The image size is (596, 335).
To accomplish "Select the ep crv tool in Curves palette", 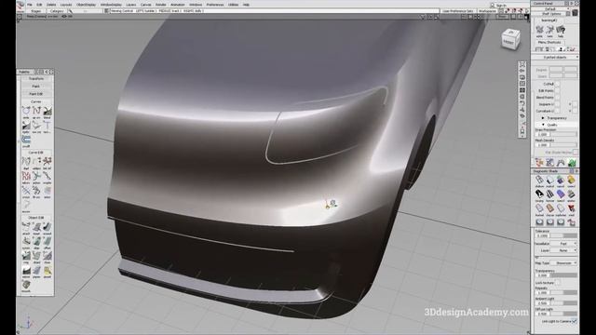I will coord(36,111).
